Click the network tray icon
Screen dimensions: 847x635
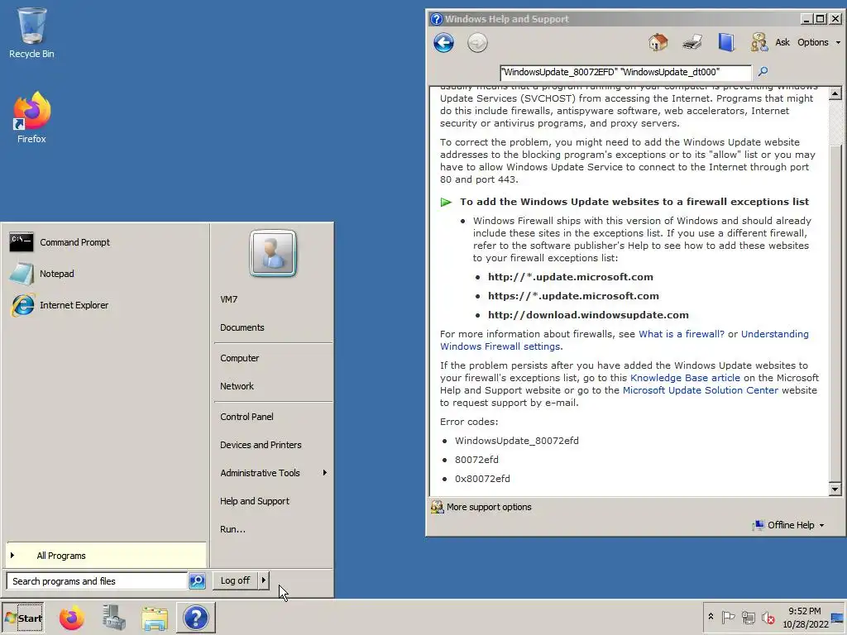tap(748, 617)
